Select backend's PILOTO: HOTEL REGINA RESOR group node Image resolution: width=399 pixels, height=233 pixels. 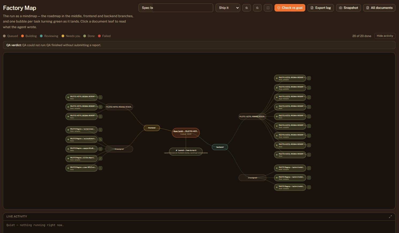(253, 117)
